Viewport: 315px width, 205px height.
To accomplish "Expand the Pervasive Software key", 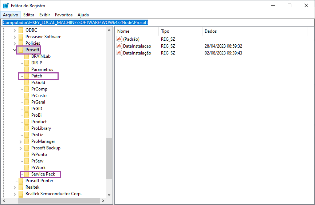I will pos(15,37).
